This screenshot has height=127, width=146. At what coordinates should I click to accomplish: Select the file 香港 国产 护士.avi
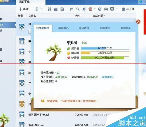click(39, 115)
